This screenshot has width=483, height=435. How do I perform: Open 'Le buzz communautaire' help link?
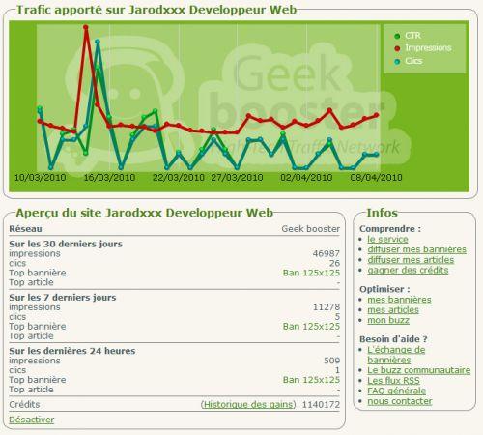pos(419,370)
